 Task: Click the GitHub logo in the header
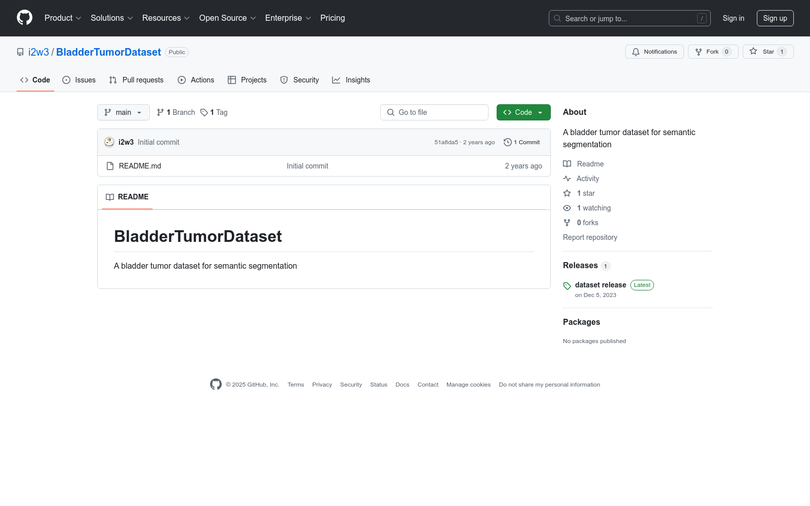[x=24, y=18]
